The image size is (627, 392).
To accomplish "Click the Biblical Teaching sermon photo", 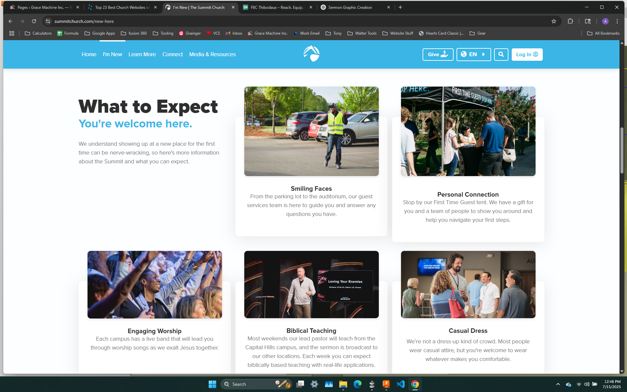I will click(x=311, y=285).
